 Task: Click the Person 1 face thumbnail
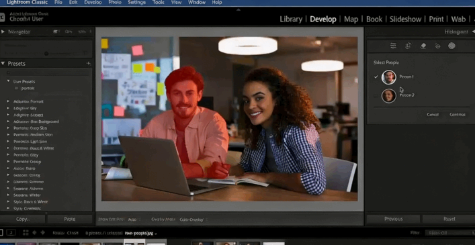pos(388,77)
